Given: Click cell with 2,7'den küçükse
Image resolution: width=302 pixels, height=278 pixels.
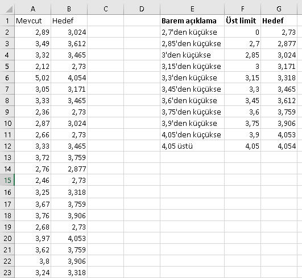Looking at the screenshot, I should pyautogui.click(x=192, y=32).
